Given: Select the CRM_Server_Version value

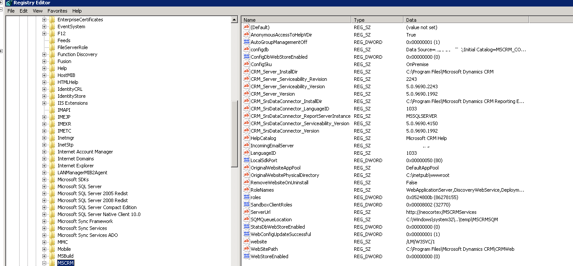Looking at the screenshot, I should tap(273, 94).
